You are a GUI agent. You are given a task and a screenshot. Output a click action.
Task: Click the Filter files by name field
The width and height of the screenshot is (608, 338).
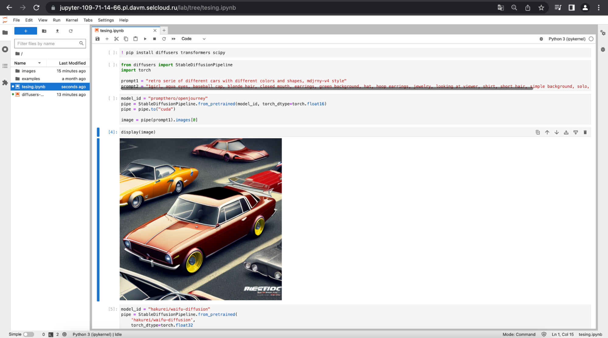(50, 43)
